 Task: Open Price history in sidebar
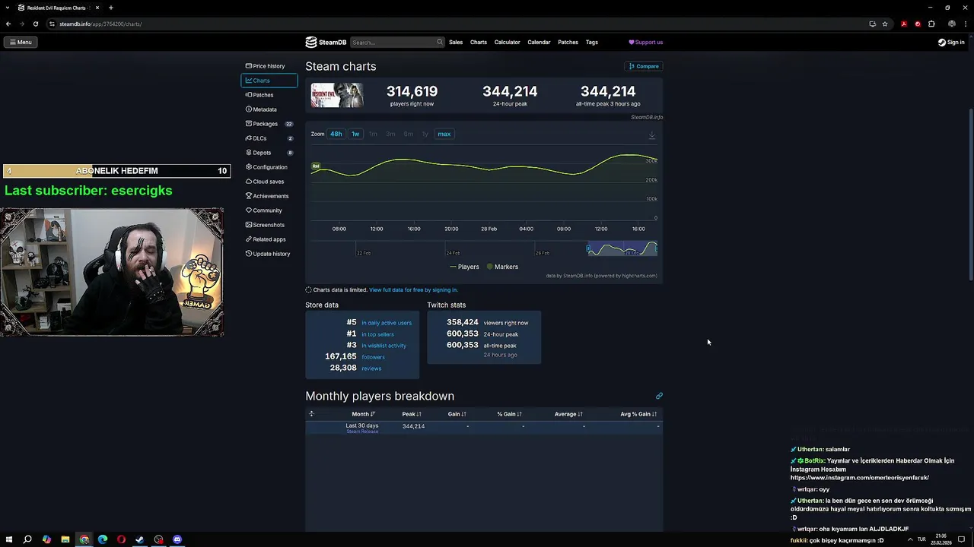click(269, 66)
